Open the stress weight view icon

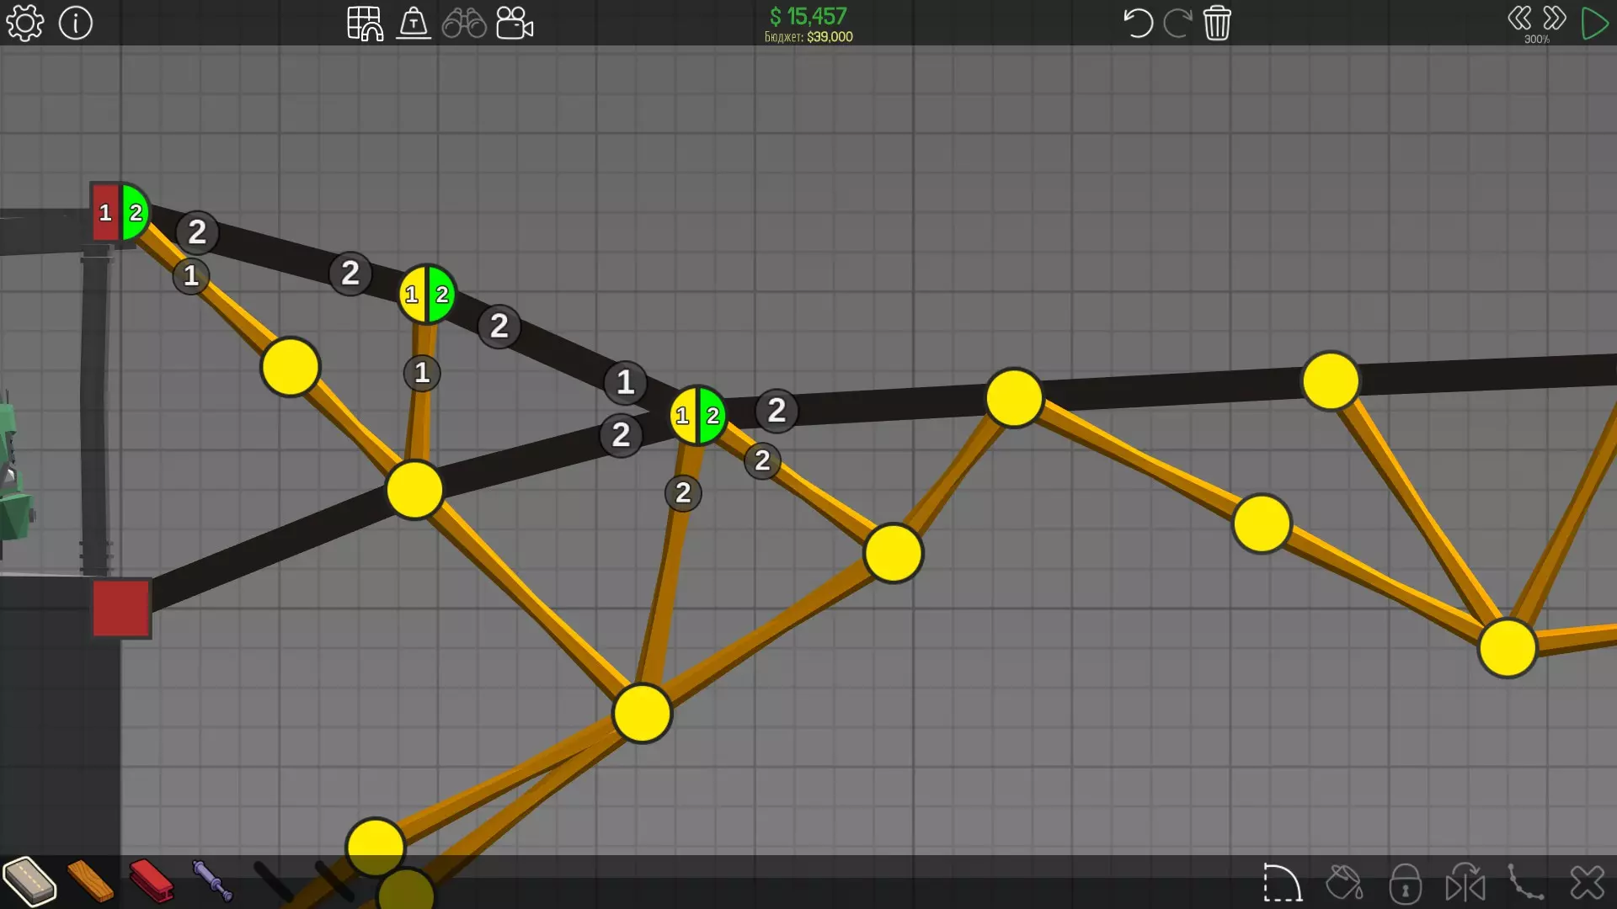(414, 23)
